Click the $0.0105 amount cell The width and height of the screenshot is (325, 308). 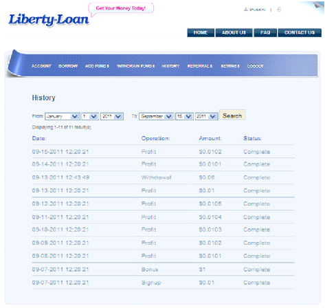point(210,203)
